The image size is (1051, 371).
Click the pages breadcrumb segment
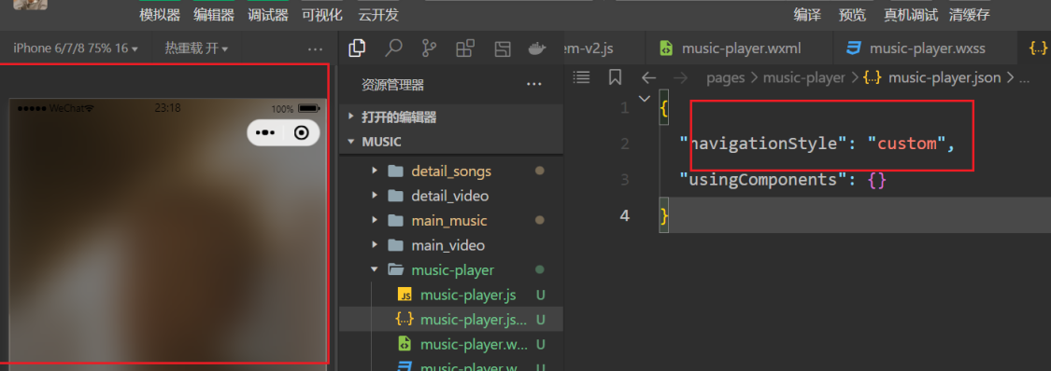(x=725, y=77)
